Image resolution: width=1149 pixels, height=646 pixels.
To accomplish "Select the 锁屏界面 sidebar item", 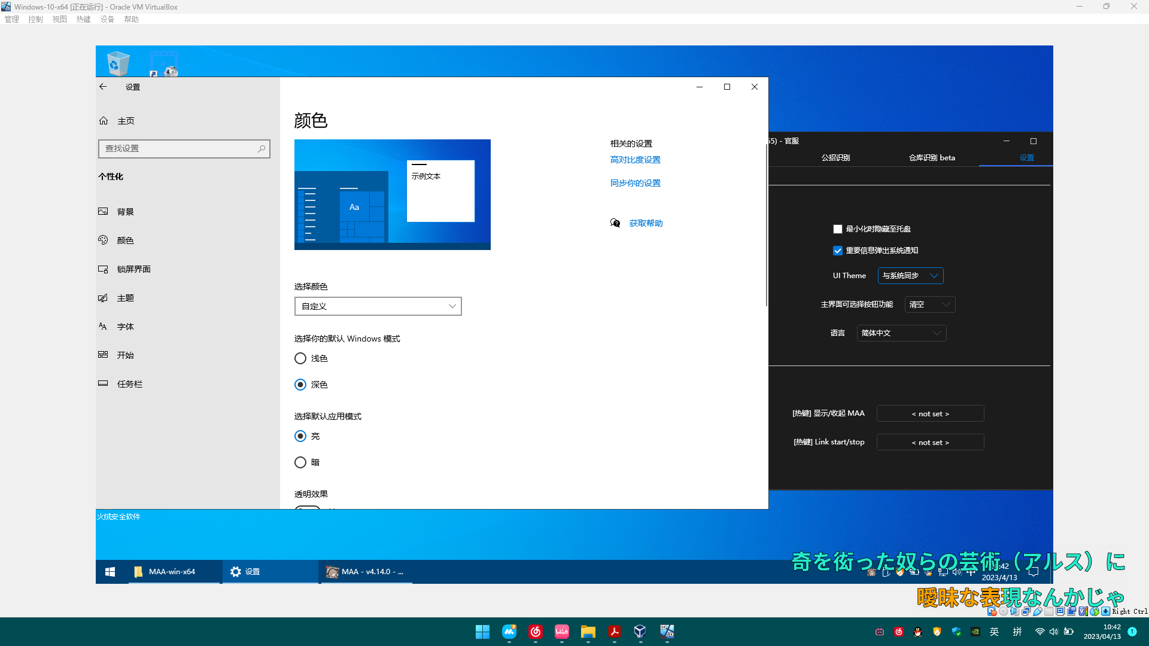I will [133, 269].
